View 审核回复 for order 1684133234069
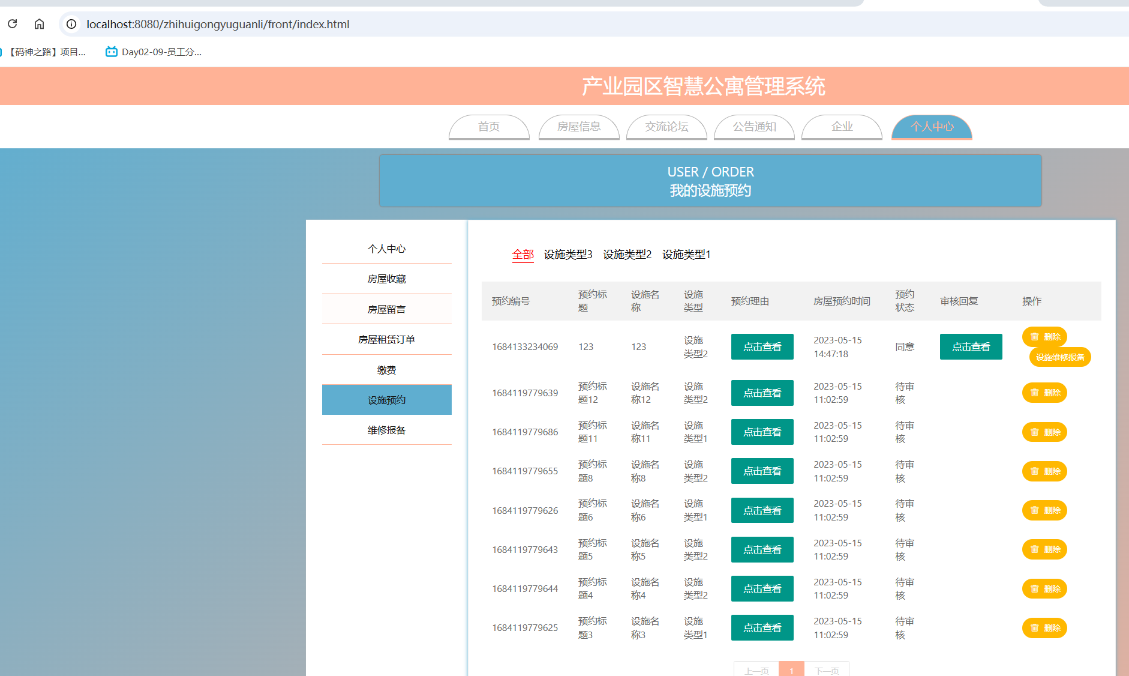The image size is (1129, 676). point(971,347)
